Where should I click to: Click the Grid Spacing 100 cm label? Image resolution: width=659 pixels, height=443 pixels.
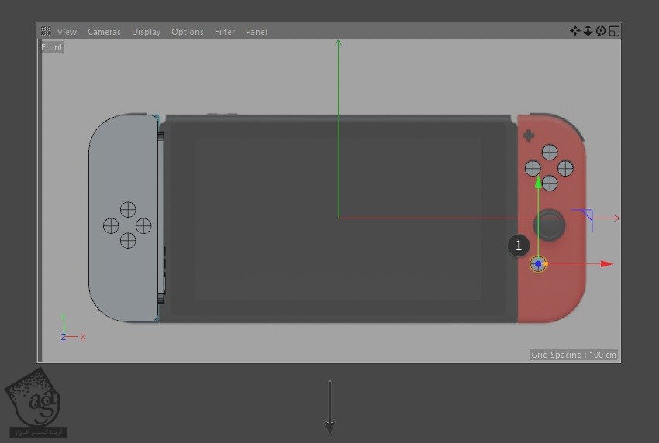pyautogui.click(x=574, y=355)
